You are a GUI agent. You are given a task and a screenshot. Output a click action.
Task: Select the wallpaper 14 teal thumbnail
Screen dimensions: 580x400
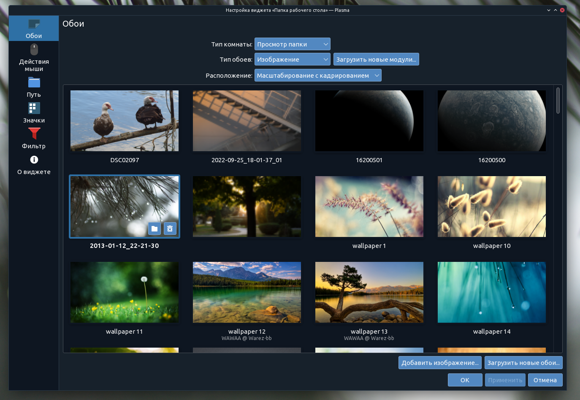[492, 292]
